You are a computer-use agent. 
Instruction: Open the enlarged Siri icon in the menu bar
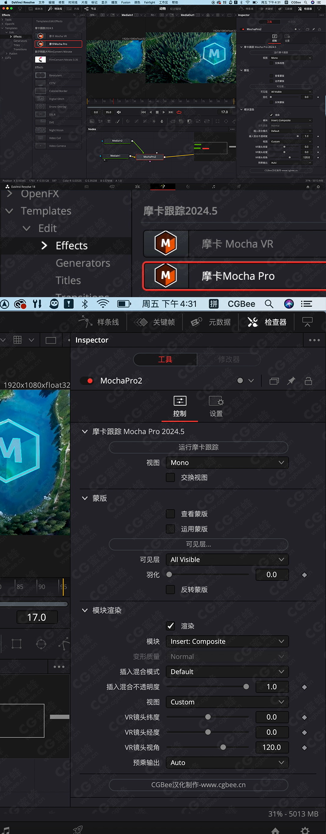pyautogui.click(x=289, y=304)
